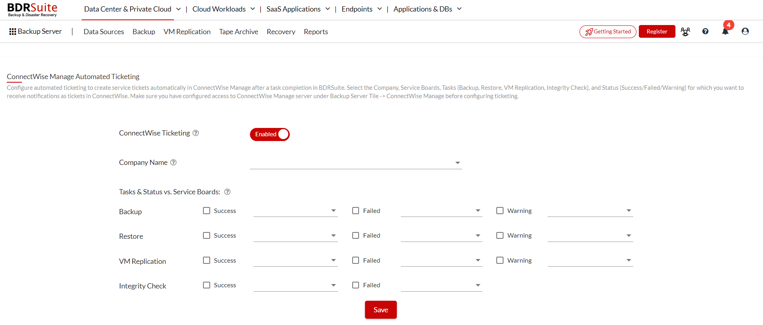This screenshot has height=325, width=763.
Task: Check Backup Success checkbox
Action: 207,211
